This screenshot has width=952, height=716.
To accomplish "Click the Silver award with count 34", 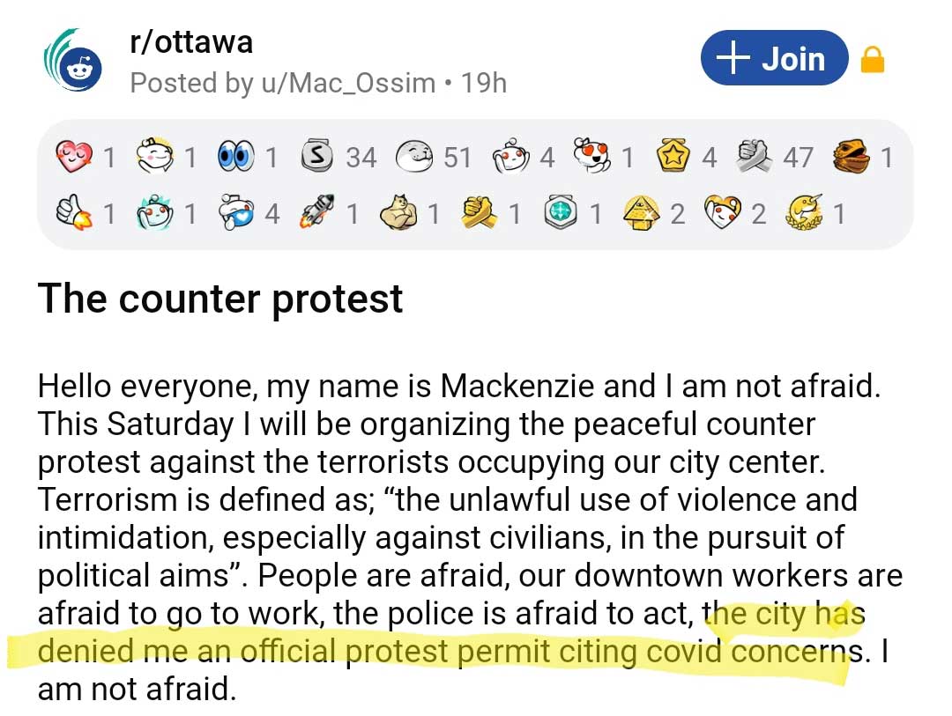I will (x=317, y=158).
